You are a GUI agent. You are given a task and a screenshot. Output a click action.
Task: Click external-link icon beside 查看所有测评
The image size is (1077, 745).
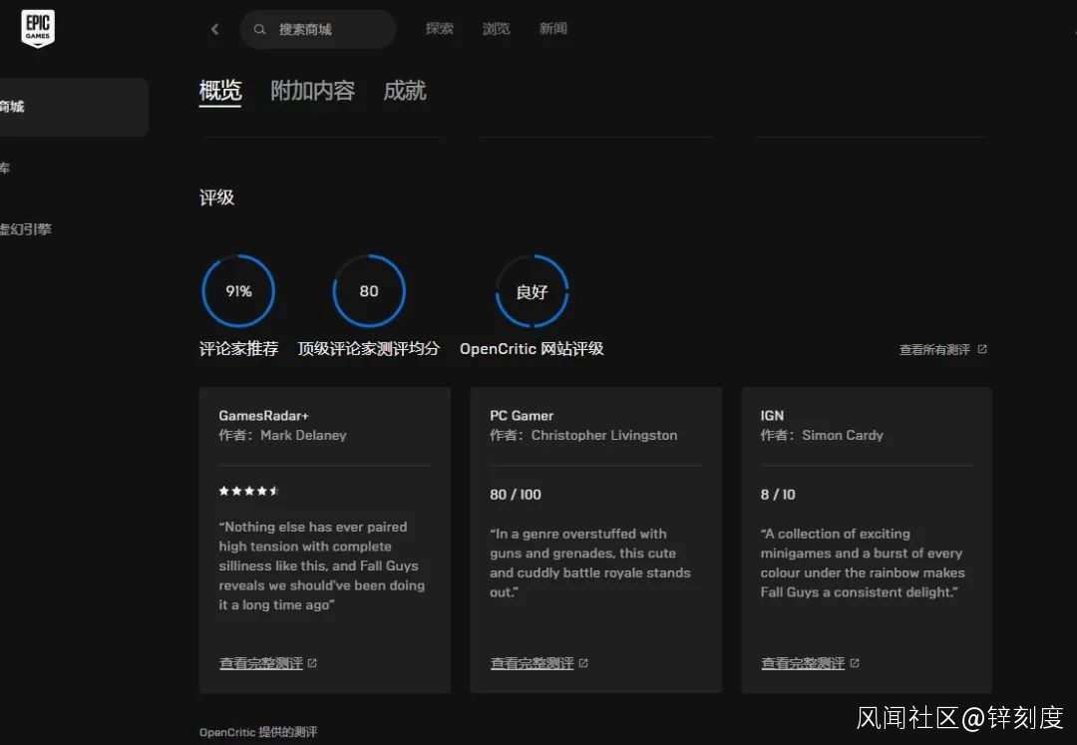(x=982, y=349)
